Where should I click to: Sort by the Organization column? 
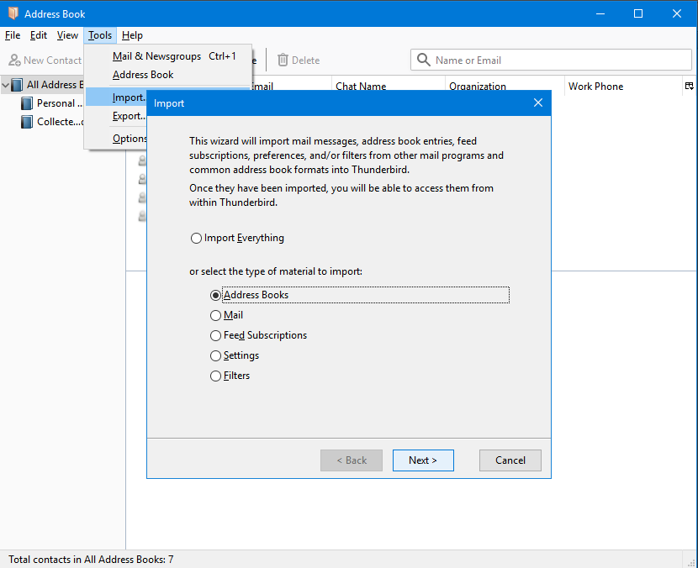click(505, 86)
